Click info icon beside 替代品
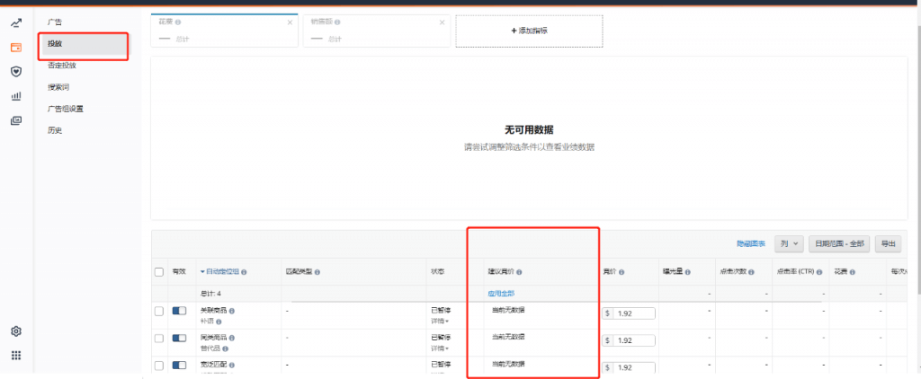The height and width of the screenshot is (379, 921). [226, 348]
